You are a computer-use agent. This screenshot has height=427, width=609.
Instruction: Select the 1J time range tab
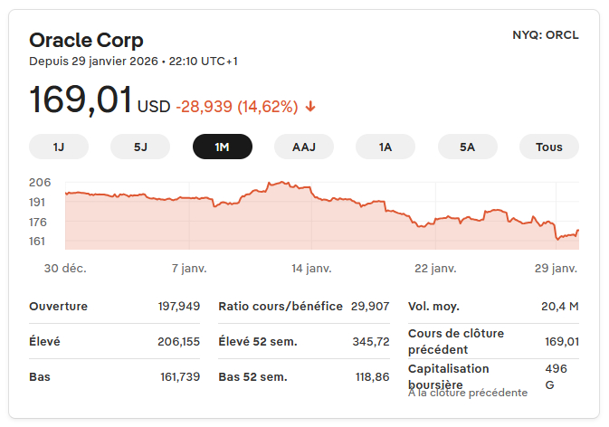click(x=59, y=147)
